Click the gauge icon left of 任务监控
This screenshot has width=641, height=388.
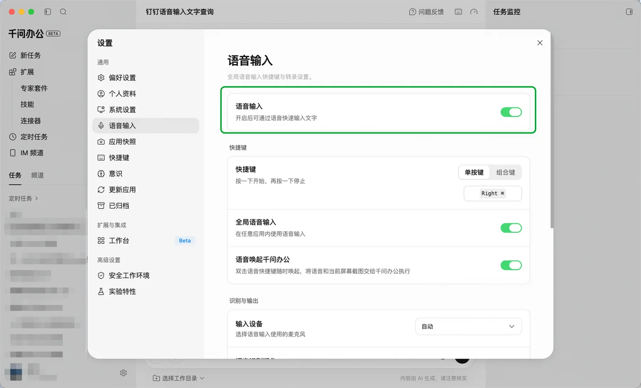[x=474, y=12]
